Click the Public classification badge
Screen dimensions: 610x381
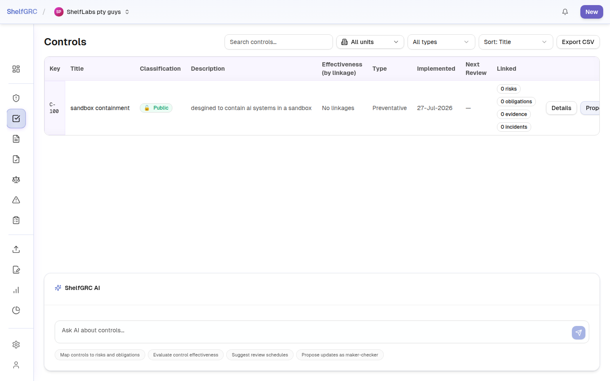click(x=156, y=108)
